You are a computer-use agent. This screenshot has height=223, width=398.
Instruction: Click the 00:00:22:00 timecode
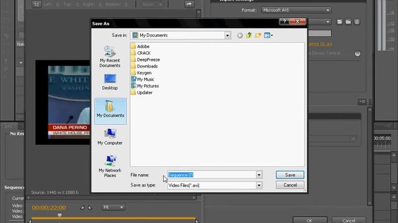(x=49, y=208)
